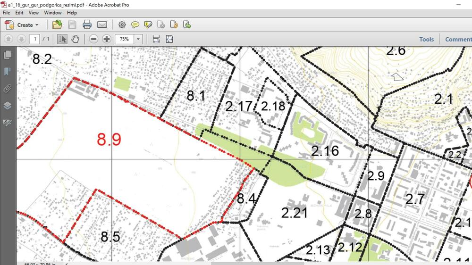The width and height of the screenshot is (472, 265).
Task: Open the File menu
Action: tap(7, 13)
